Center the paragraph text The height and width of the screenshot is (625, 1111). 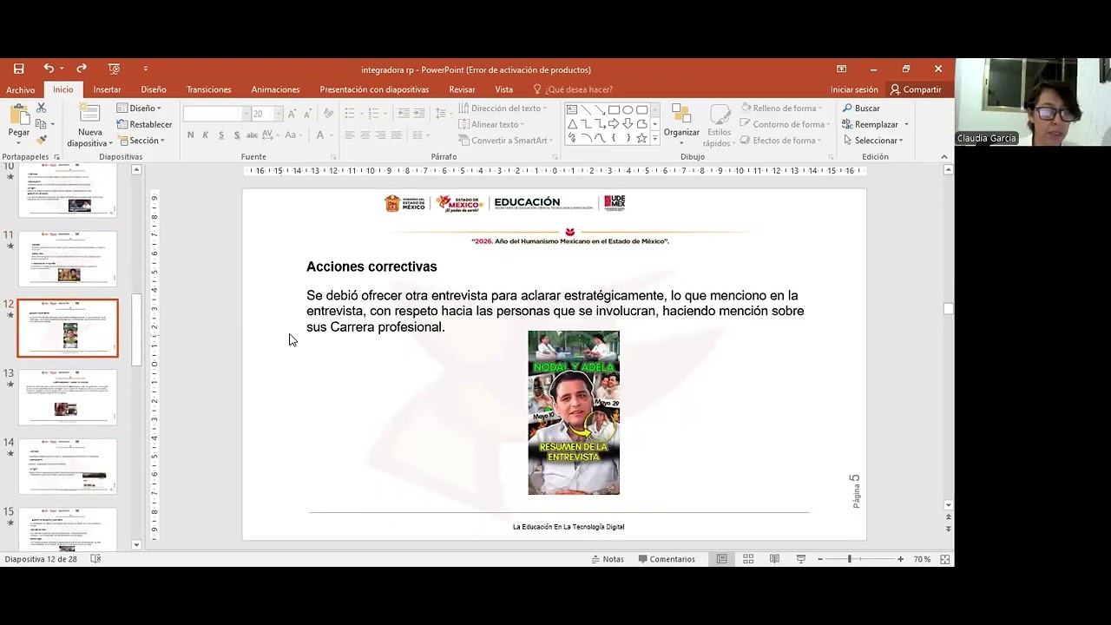365,135
